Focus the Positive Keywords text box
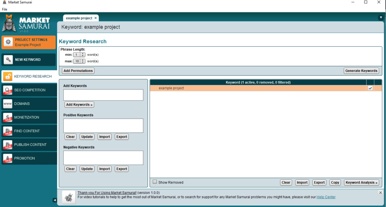Image resolution: width=386 pixels, height=207 pixels. click(103, 125)
